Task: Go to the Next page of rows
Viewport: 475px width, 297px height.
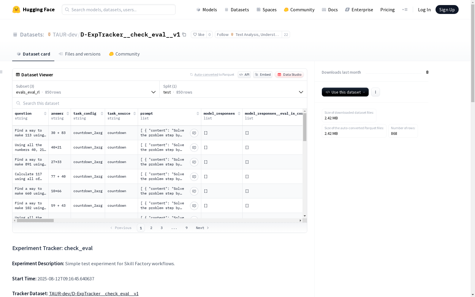Action: [202, 228]
